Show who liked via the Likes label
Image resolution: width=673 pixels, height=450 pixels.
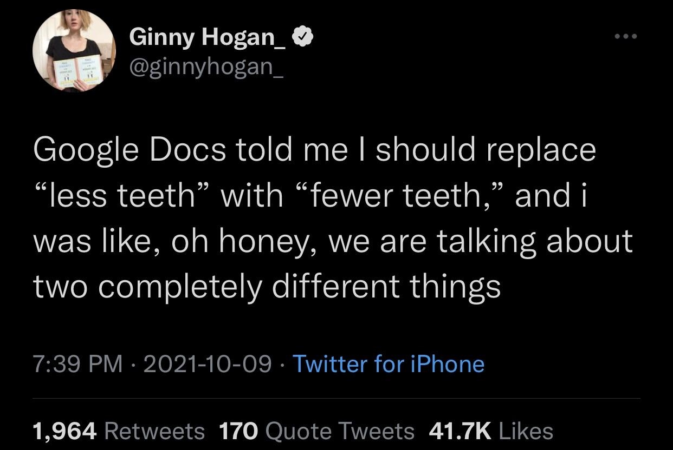(x=526, y=431)
